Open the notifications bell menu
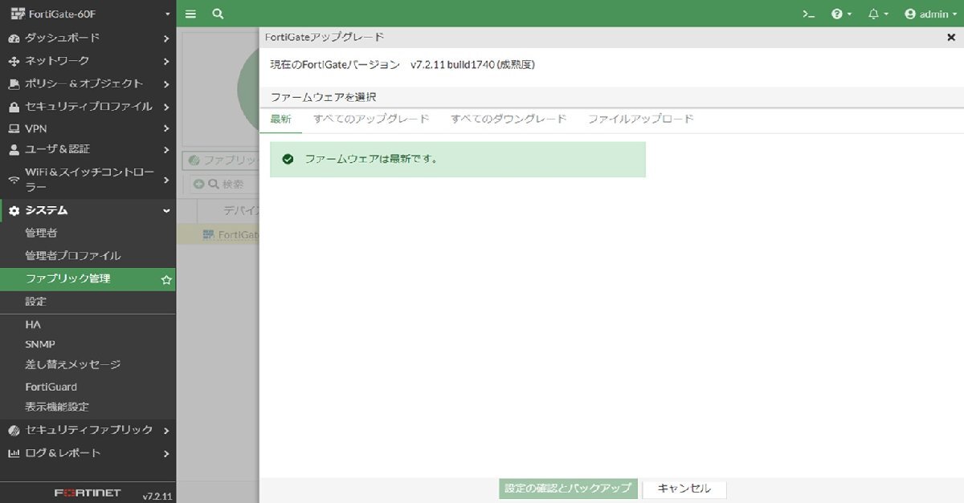The height and width of the screenshot is (503, 964). [877, 14]
